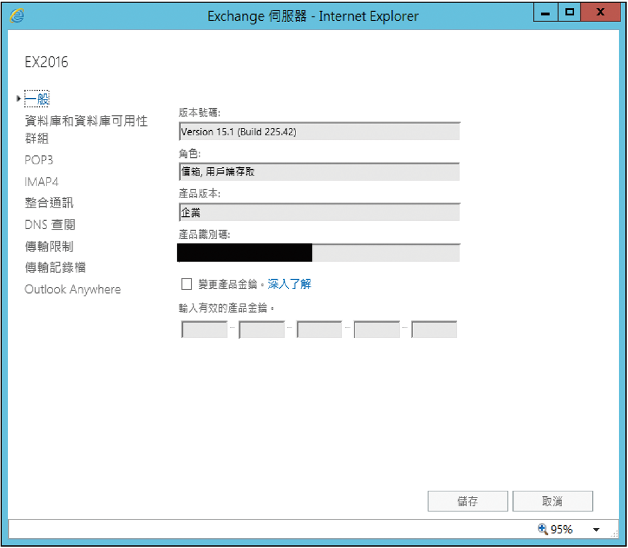628x548 pixels.
Task: Enable the 變更產品金鑰 checkbox
Action: coord(187,284)
